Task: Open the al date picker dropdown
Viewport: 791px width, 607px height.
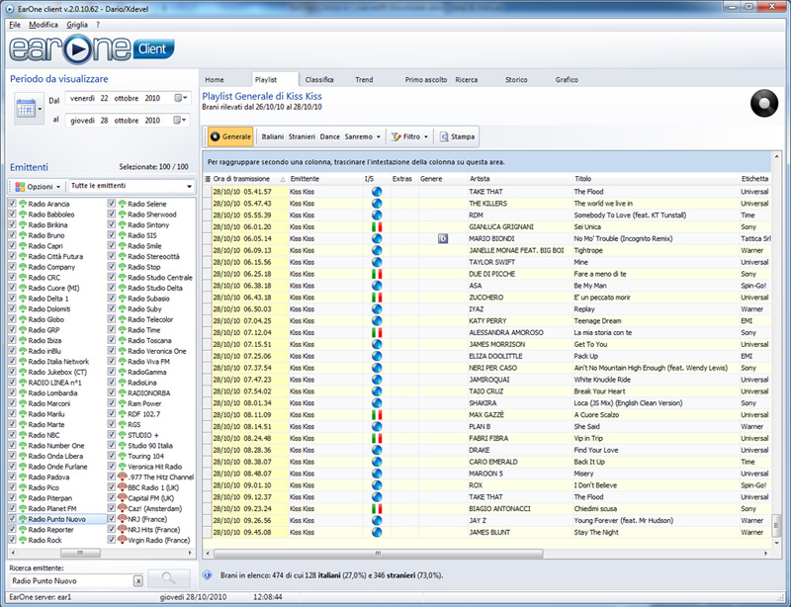Action: coord(181,120)
